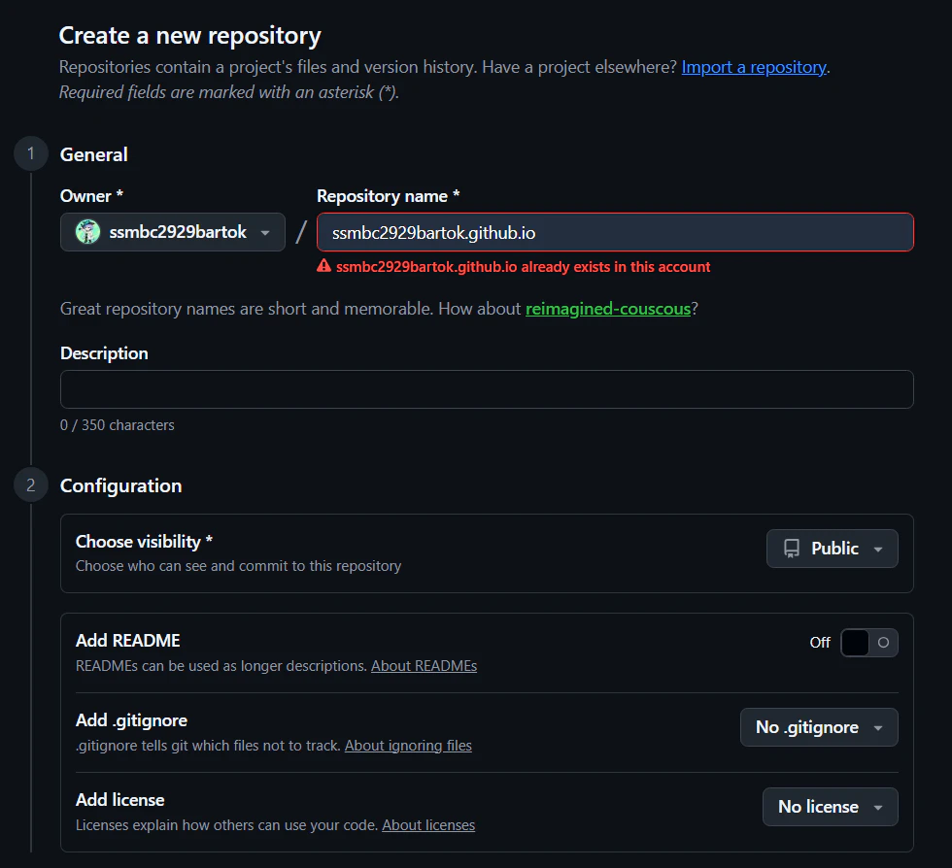Click the 'Choose visibility *' label
The width and height of the screenshot is (952, 868).
(144, 541)
